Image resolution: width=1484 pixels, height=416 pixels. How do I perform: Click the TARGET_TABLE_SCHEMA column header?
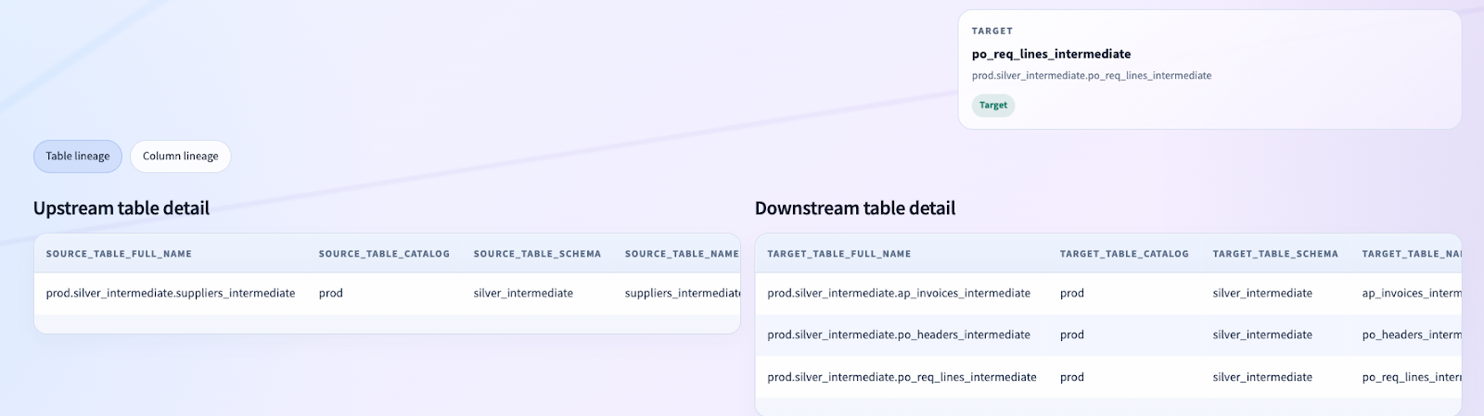pyautogui.click(x=1275, y=254)
